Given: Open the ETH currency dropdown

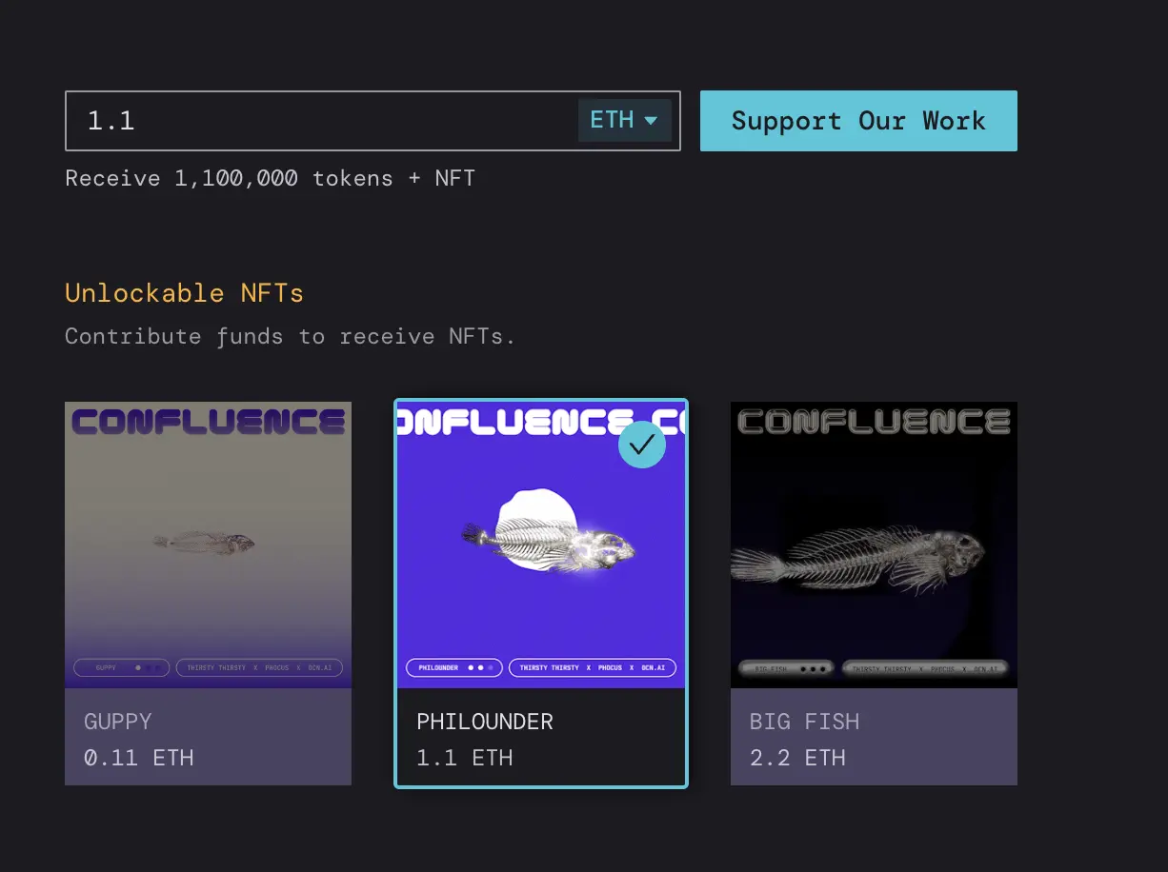Looking at the screenshot, I should click(x=624, y=121).
